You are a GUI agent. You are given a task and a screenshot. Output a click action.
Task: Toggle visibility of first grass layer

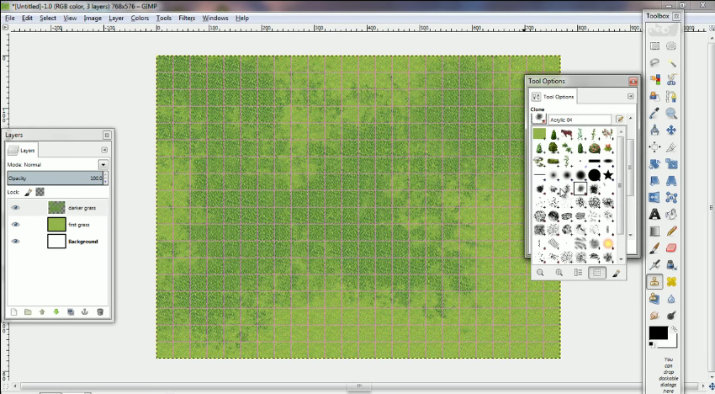click(15, 225)
